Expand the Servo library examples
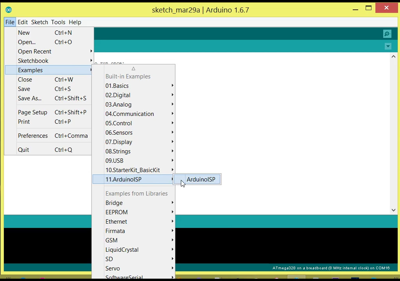The width and height of the screenshot is (400, 281). 112,268
